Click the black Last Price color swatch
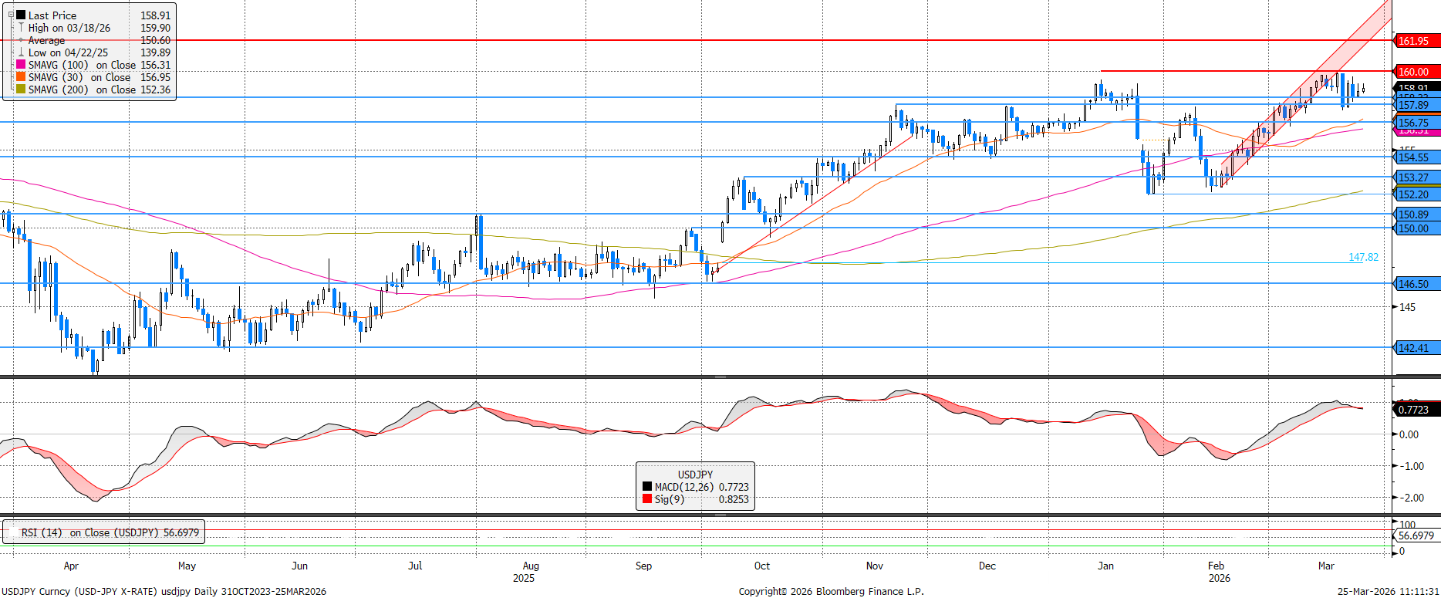Image resolution: width=1441 pixels, height=598 pixels. (21, 15)
